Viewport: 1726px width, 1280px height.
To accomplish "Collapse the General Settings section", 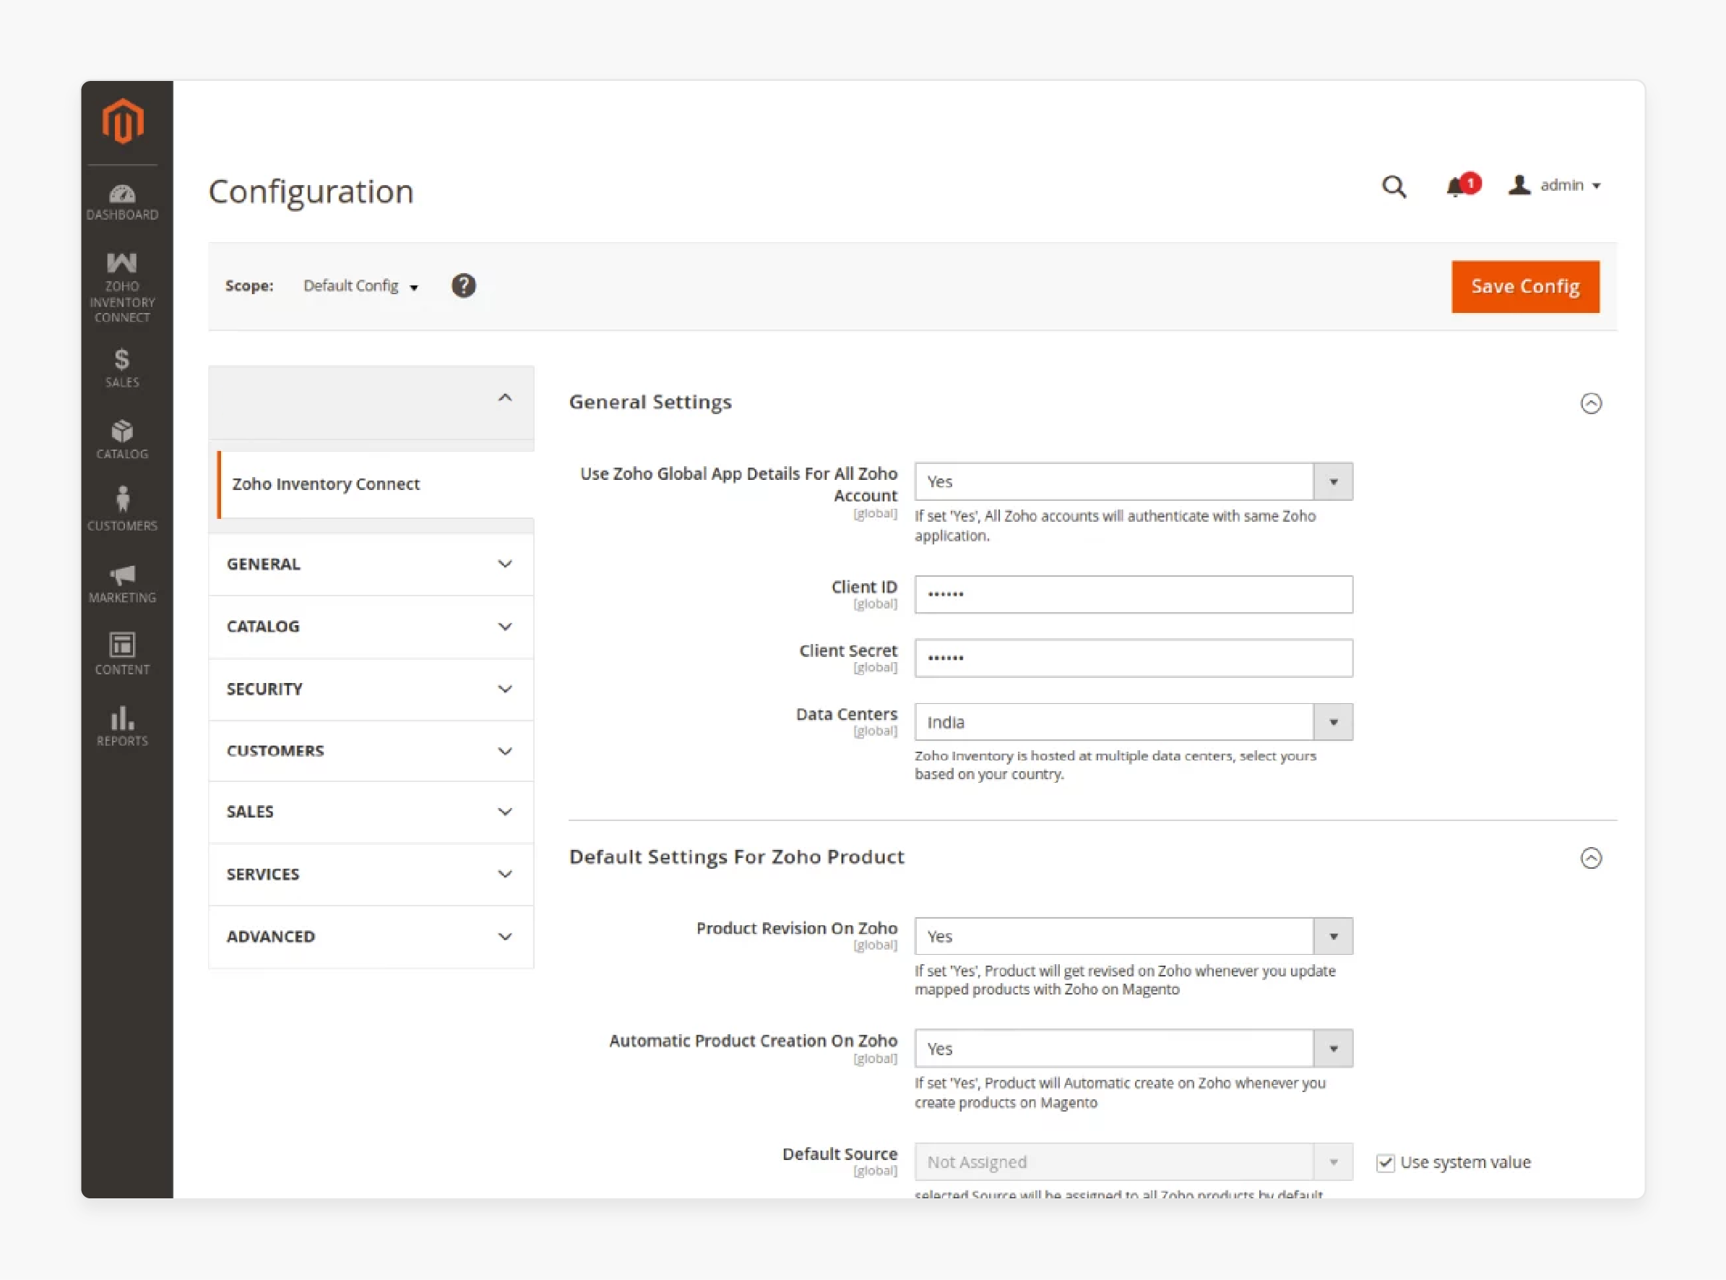I will (x=1590, y=403).
